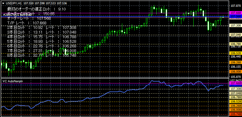Select the red 105.7480 label in indicator window
Viewport: 242px width, 117px height.
(236, 114)
